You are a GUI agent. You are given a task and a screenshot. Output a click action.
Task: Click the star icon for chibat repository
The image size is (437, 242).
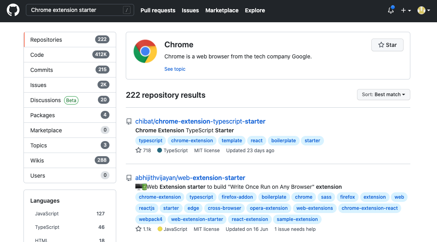(x=139, y=150)
